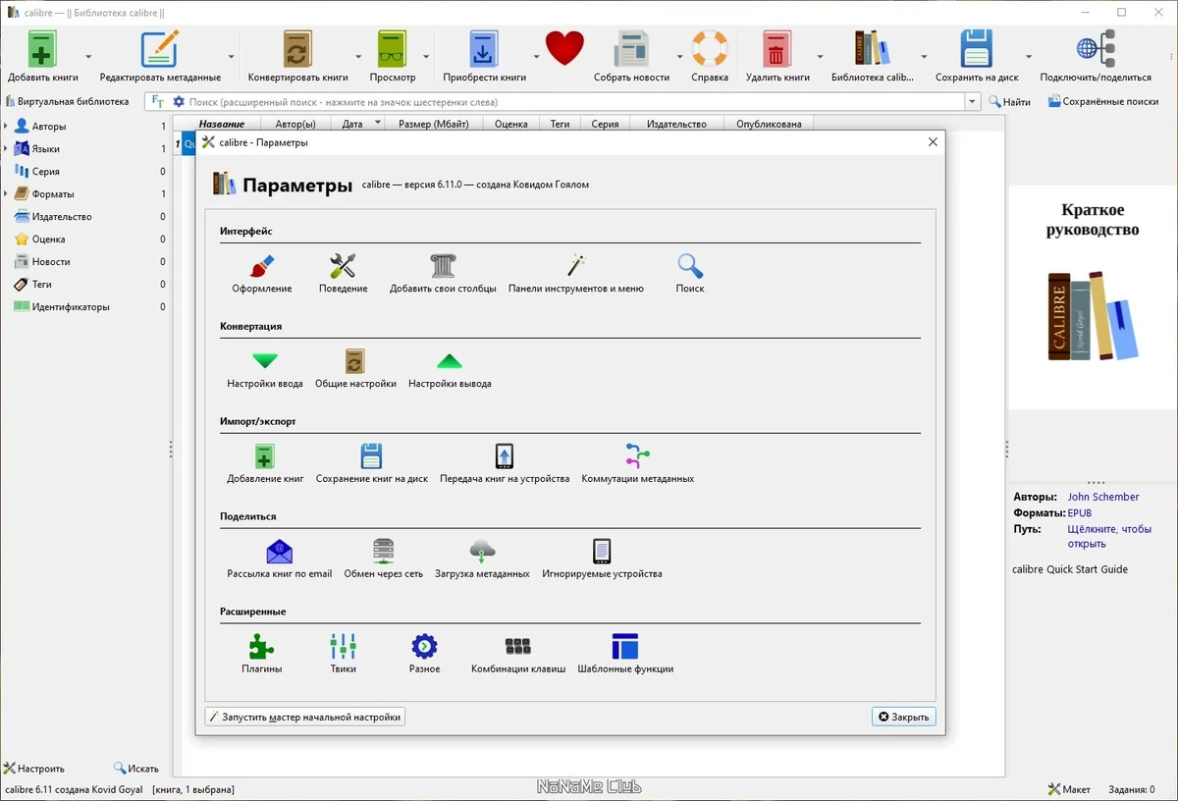Open Добавить свои столбцы settings
Screen dimensions: 1178x801
pos(443,274)
